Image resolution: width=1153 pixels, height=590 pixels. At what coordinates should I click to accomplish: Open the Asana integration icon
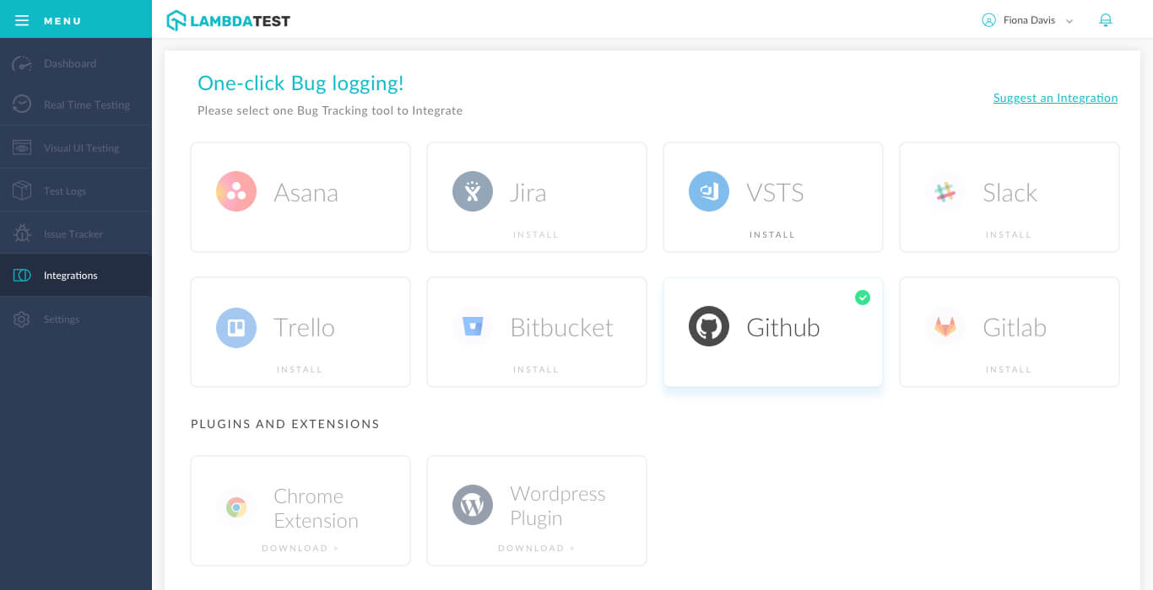236,191
